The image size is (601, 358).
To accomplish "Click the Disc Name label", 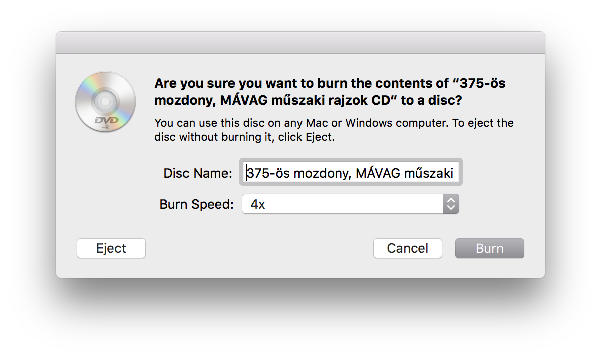I will (x=198, y=173).
